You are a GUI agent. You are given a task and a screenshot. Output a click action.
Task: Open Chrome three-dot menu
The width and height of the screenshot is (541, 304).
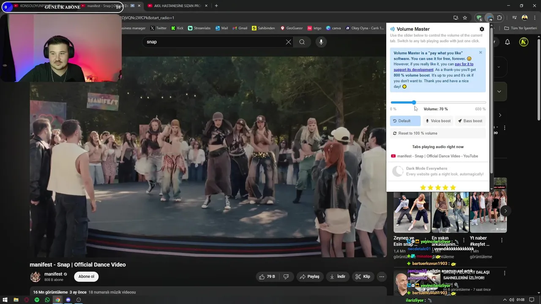tap(534, 18)
